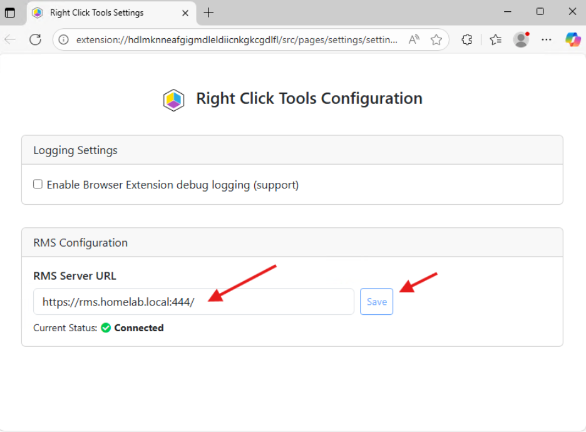Click the Read Aloud A icon in address bar
586x432 pixels.
413,39
